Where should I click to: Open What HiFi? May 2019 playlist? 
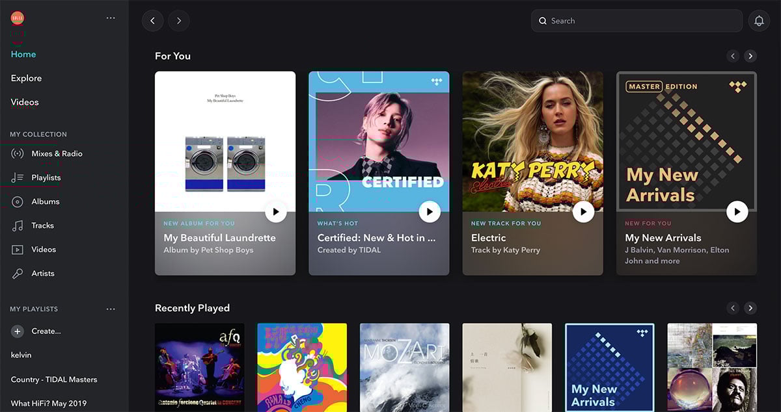(49, 404)
